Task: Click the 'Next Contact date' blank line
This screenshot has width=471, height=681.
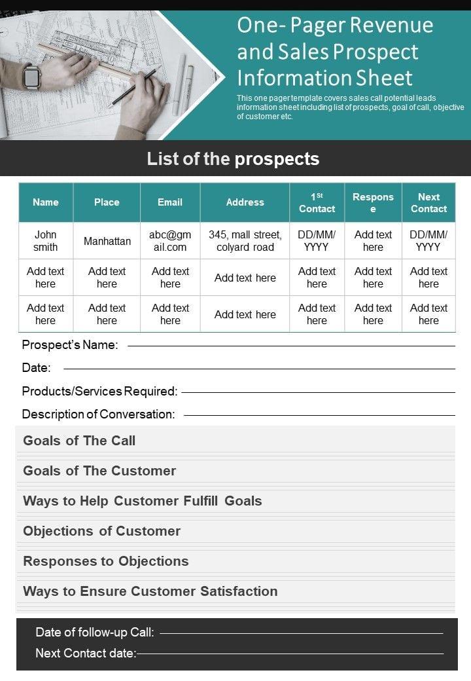Action: (290, 653)
